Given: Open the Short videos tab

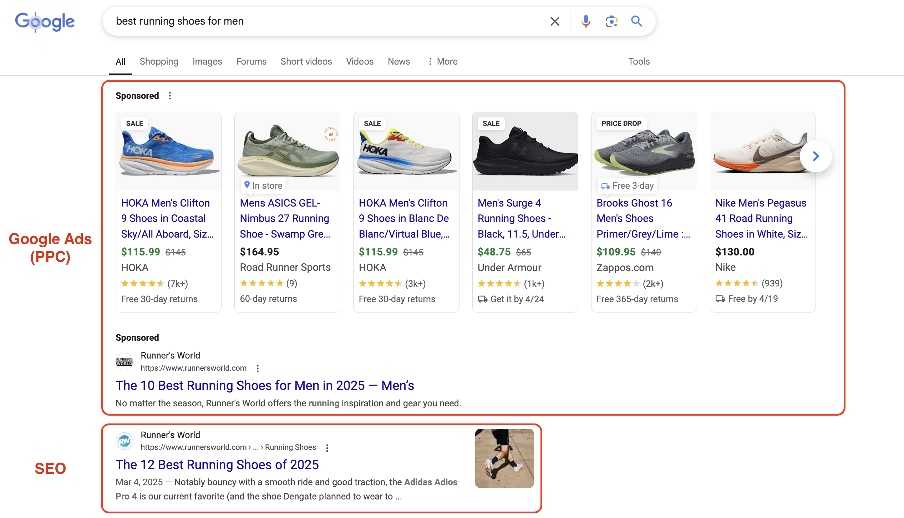Looking at the screenshot, I should pos(306,61).
